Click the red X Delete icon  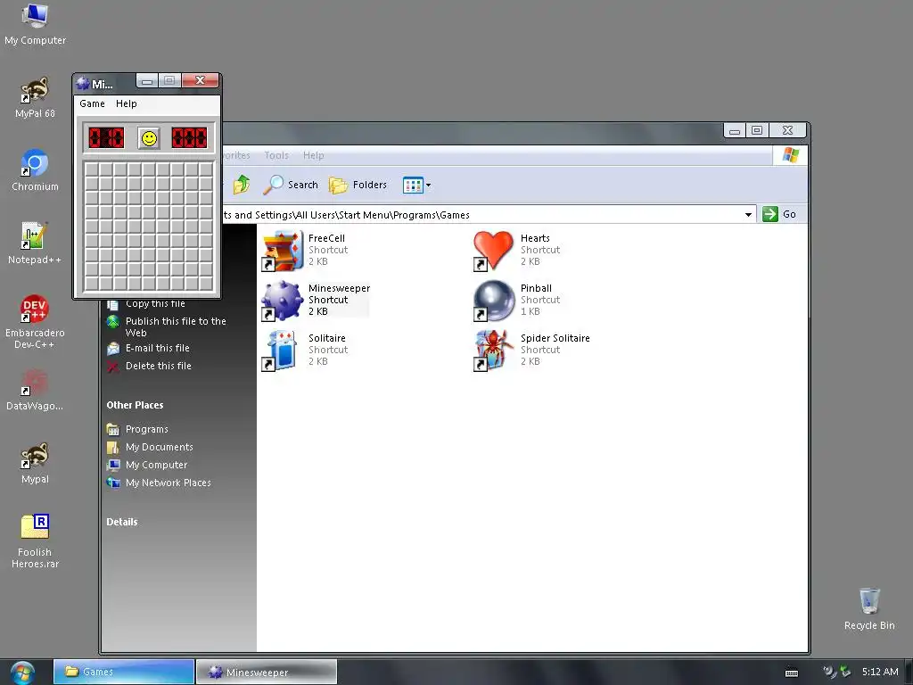(113, 367)
